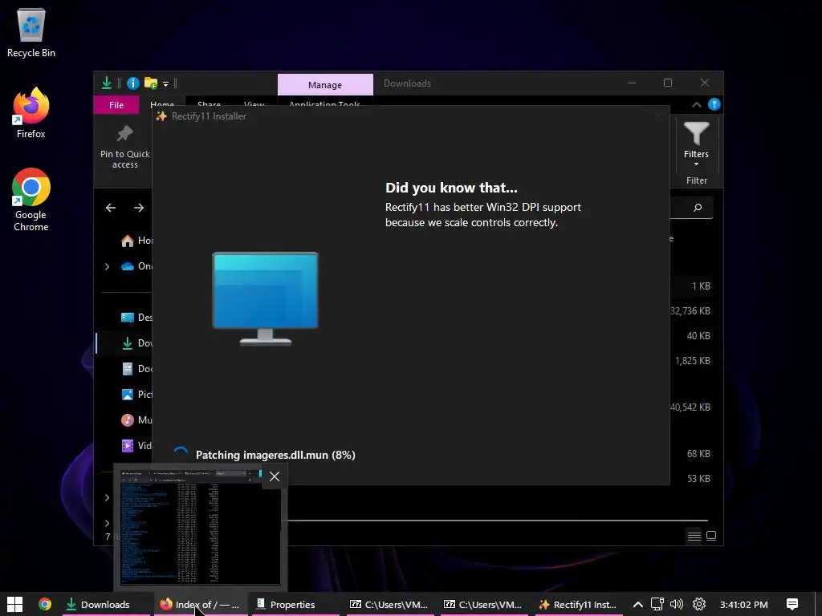Click the search magnifier in Explorer
The image size is (822, 616).
coord(698,208)
